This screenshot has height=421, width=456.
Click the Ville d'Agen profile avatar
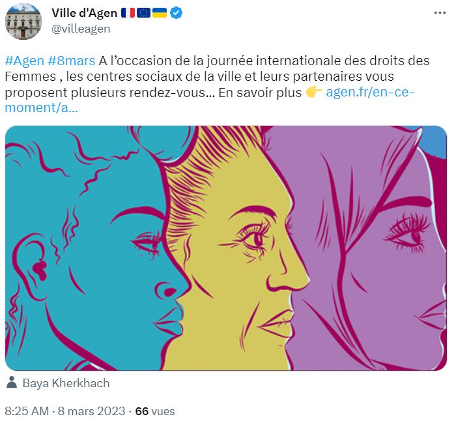[23, 22]
